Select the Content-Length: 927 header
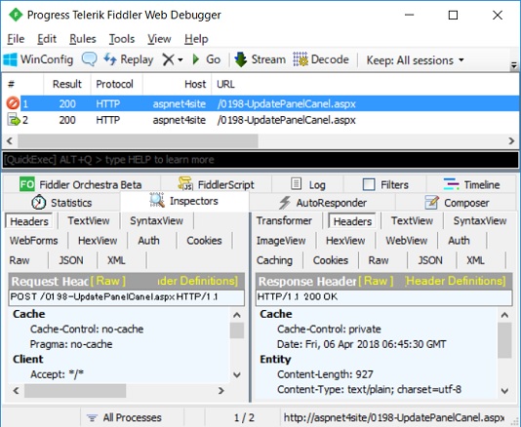 coord(325,374)
